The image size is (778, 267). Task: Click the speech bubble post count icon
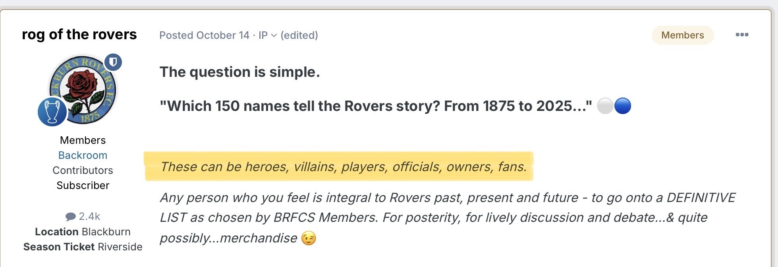pyautogui.click(x=70, y=217)
